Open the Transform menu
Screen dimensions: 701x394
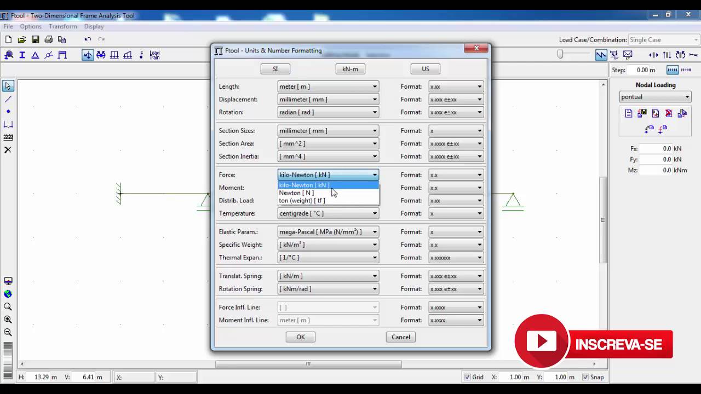[x=63, y=26]
